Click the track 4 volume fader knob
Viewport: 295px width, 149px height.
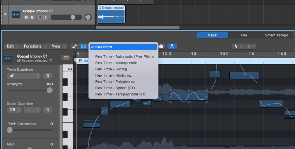pos(73,17)
